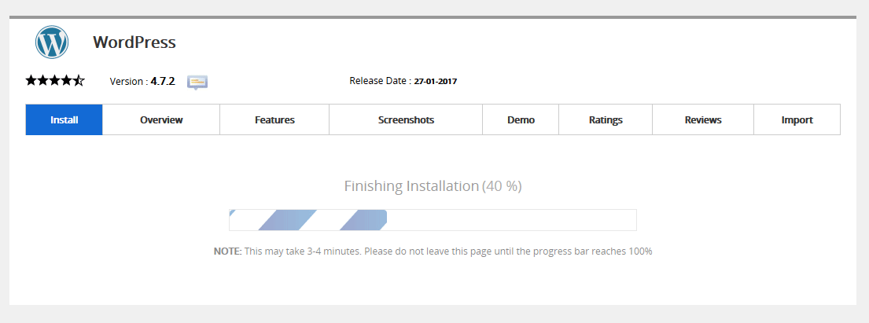View the Screenshots tab

(406, 119)
